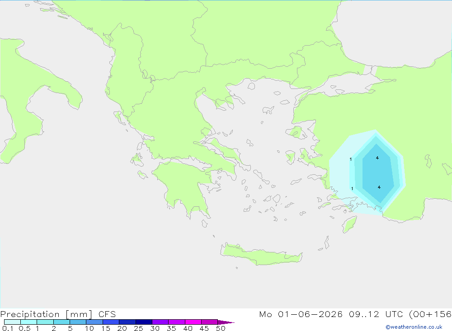This screenshot has width=452, height=331.
Task: Choose the 2–5 mm legend color box
Action: tap(61, 322)
